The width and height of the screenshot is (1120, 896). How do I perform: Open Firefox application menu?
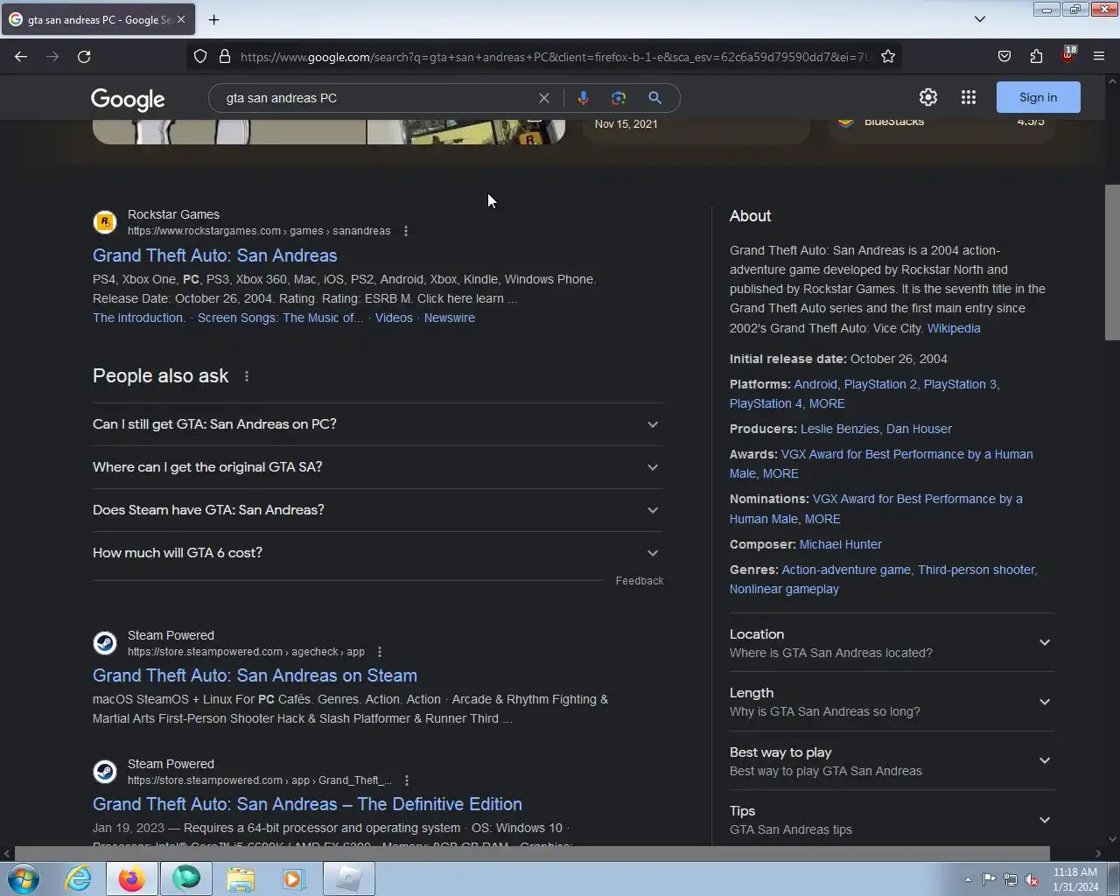click(1099, 56)
